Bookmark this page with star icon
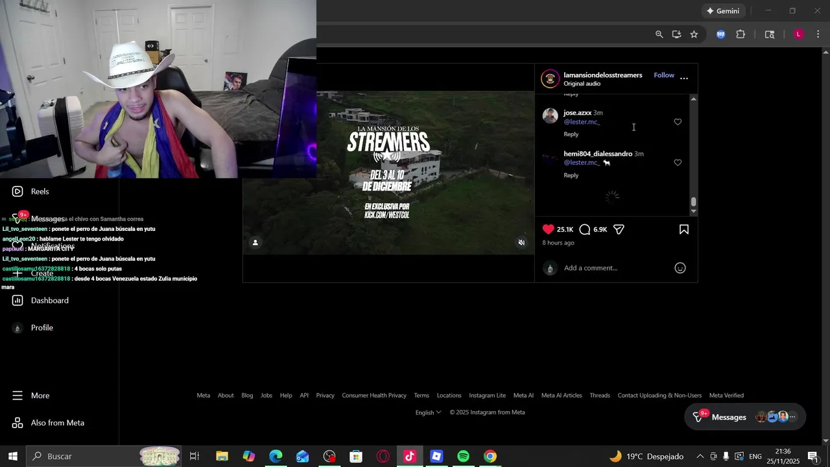 pos(694,34)
